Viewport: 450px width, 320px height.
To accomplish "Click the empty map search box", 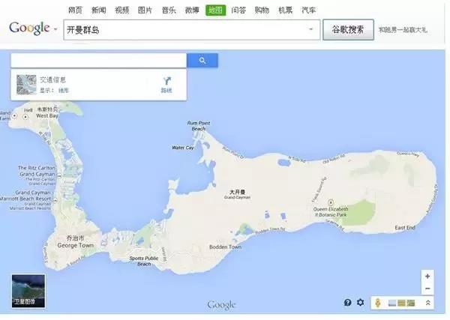I will click(98, 61).
